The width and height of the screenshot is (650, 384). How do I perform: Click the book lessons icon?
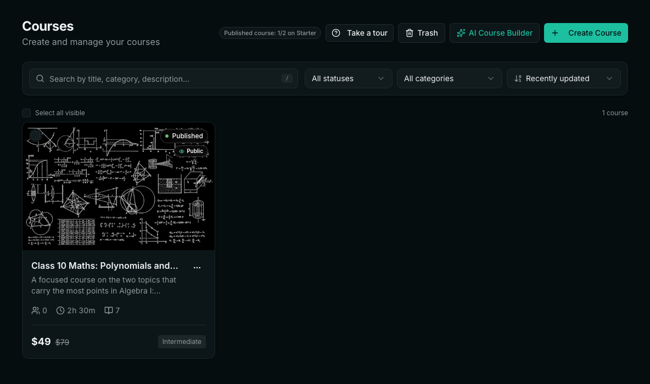click(x=109, y=310)
